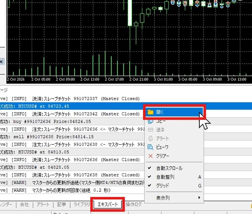Image resolution: width=252 pixels, height=214 pixels.
Task: Click the red X icon beside クリアー
Action: pos(150,156)
